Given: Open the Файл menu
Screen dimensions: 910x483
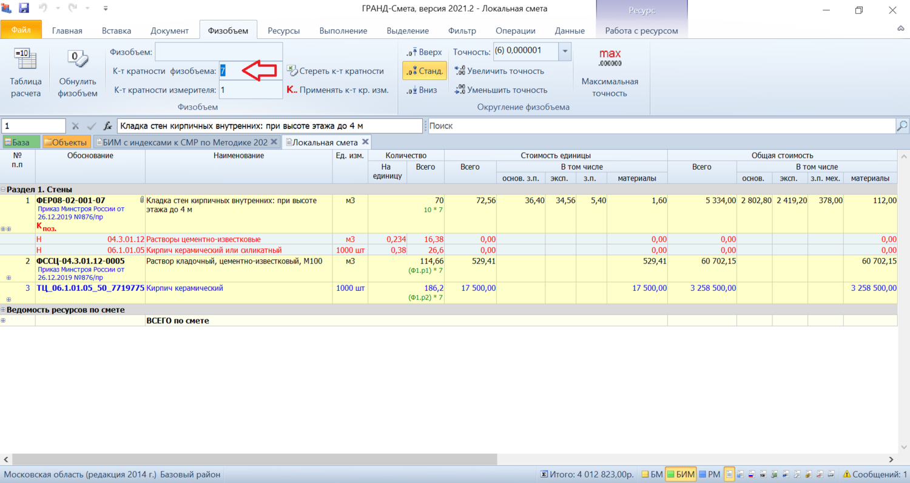Looking at the screenshot, I should (x=21, y=30).
